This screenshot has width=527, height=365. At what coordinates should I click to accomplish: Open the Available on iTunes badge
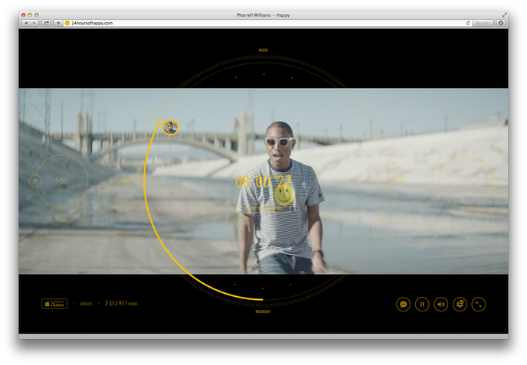[54, 304]
